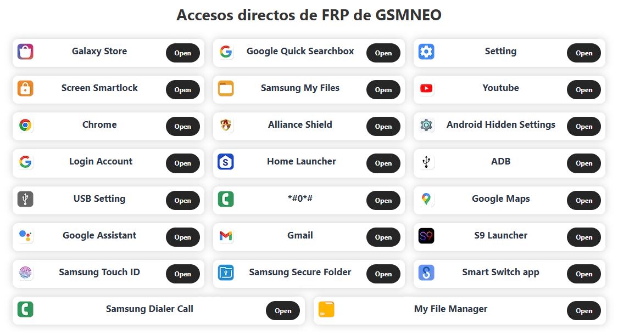Viewport: 618px width, 335px height.
Task: Click the Samsung Touch ID fingerprint icon
Action: 25,272
